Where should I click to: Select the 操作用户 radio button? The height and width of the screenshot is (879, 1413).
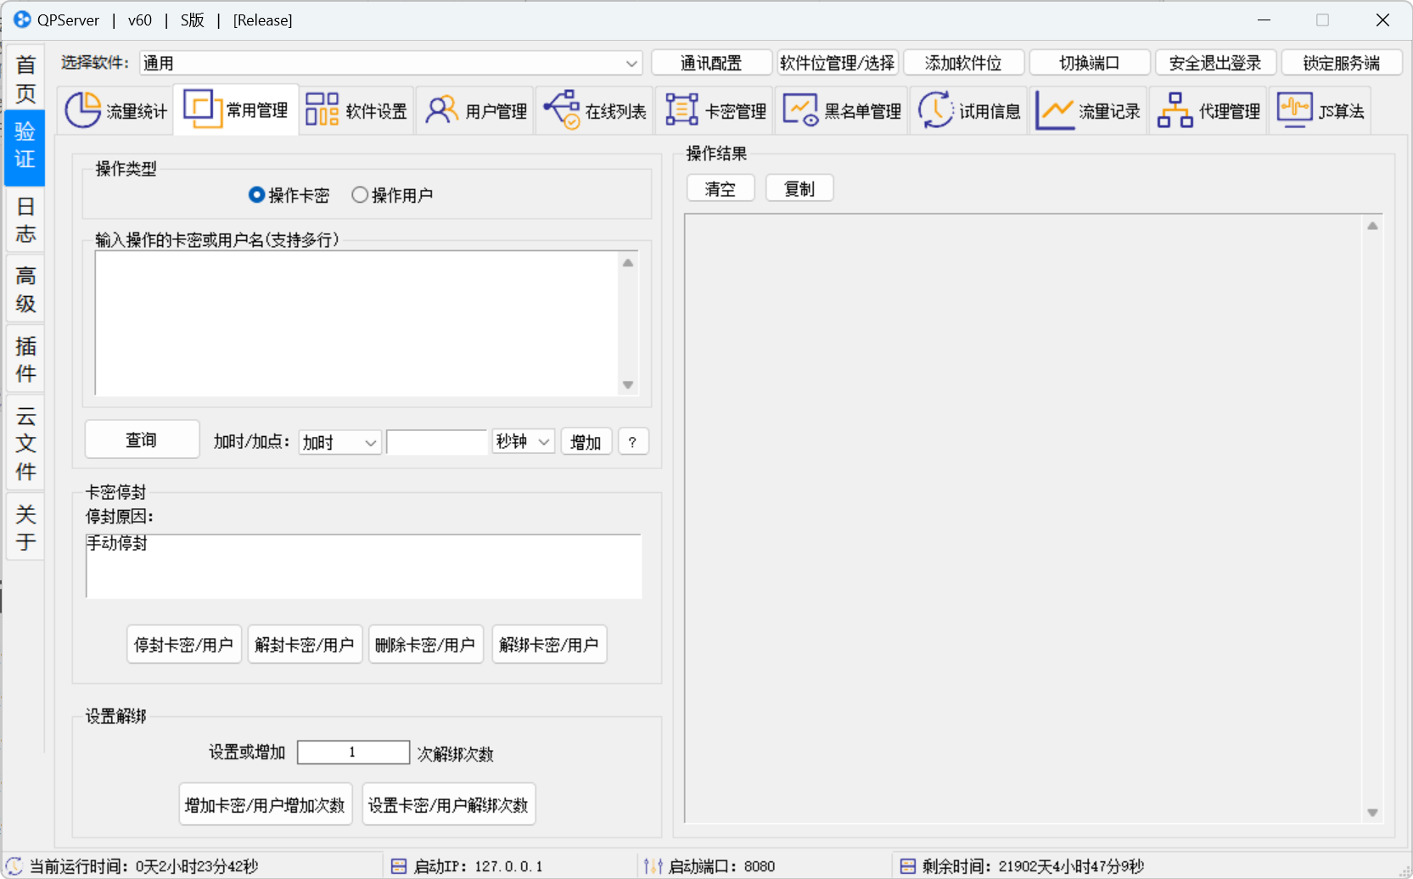click(x=360, y=195)
